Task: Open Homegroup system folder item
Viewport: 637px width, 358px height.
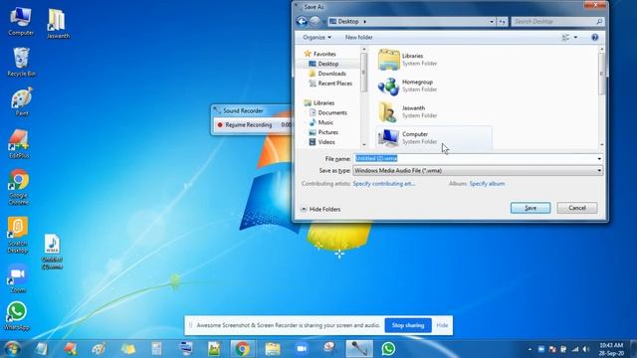Action: (434, 86)
